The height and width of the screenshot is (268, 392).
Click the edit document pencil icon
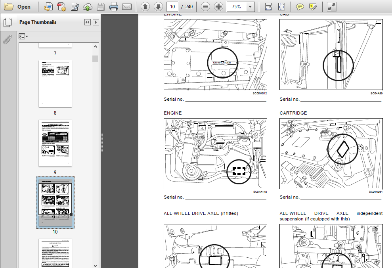click(x=75, y=7)
